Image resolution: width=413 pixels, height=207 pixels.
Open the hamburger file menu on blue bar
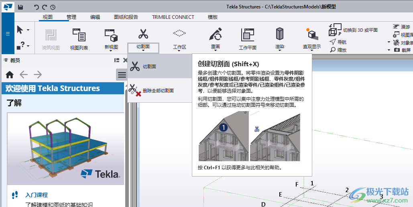click(8, 34)
